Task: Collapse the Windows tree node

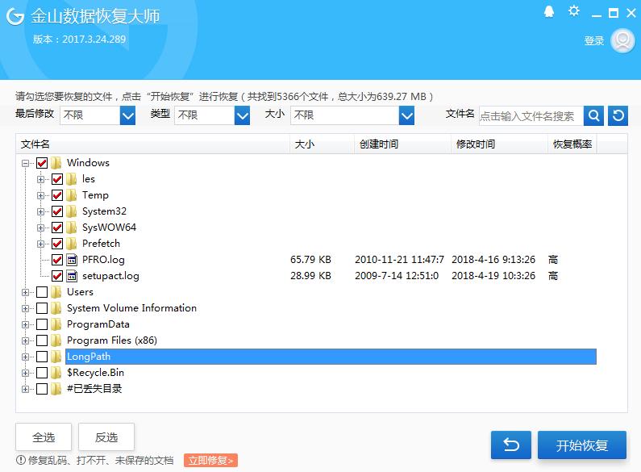Action: (25, 163)
